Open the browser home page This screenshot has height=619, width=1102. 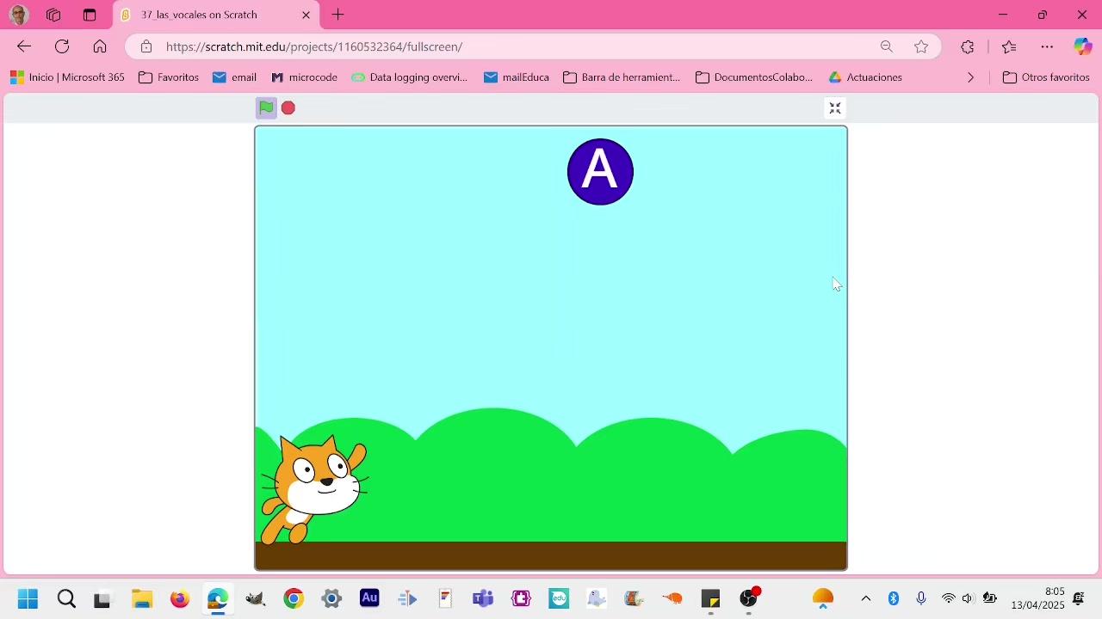pos(100,46)
